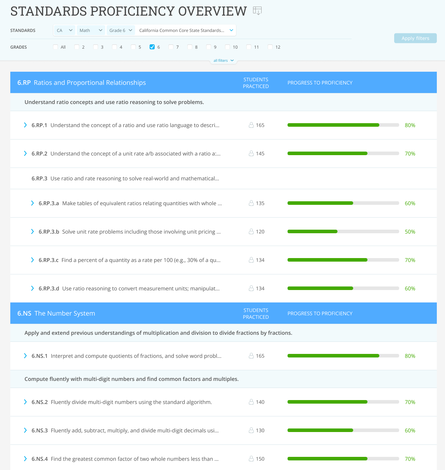Click the Understand ratio concepts cluster heading
The width and height of the screenshot is (445, 470).
[114, 102]
